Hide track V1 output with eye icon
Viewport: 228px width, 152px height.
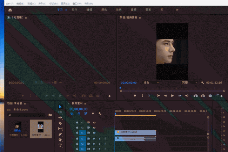(x=94, y=133)
